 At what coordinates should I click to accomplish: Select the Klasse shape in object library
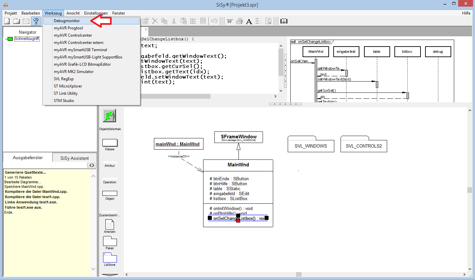click(110, 143)
